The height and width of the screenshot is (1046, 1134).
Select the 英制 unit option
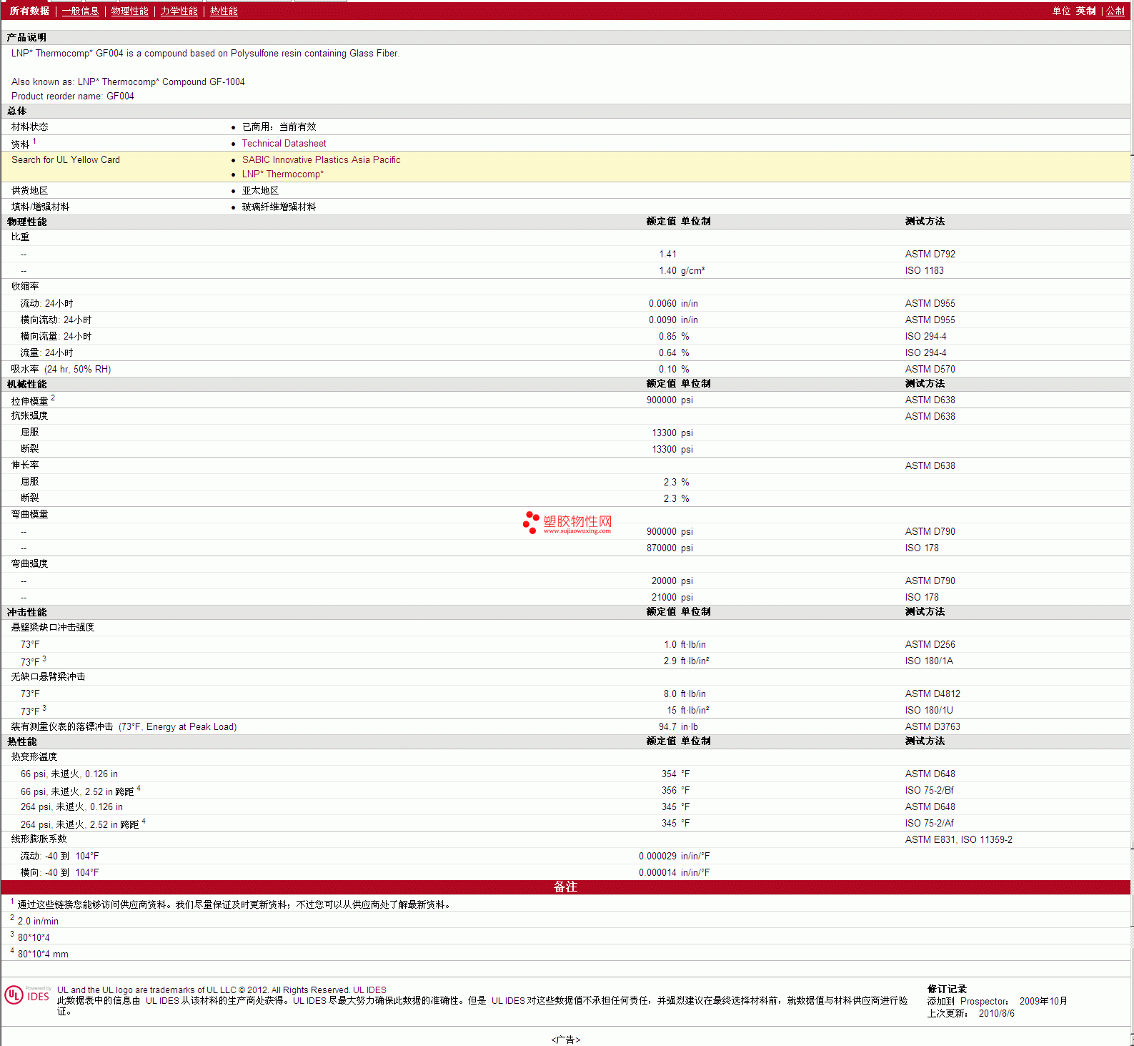pos(1086,11)
